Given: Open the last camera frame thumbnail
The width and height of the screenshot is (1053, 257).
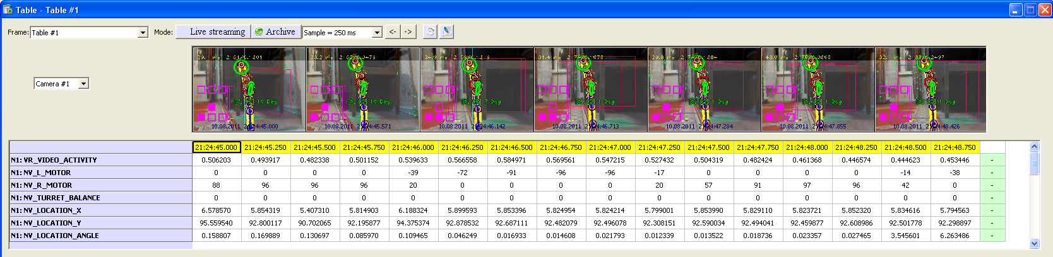Looking at the screenshot, I should (x=930, y=89).
